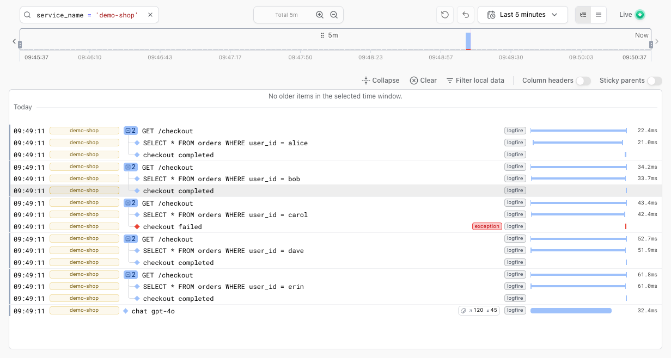Collapse the GET /checkout span above alice query
This screenshot has height=358, width=671.
point(131,131)
